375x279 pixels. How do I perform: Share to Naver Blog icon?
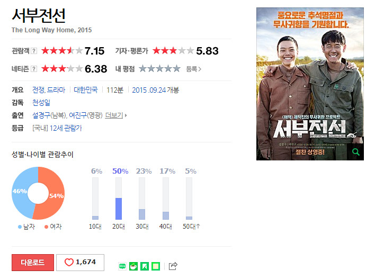pos(122,266)
